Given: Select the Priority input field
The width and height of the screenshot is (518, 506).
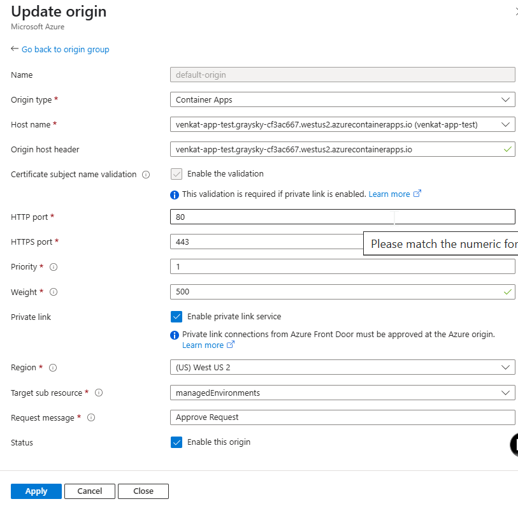Looking at the screenshot, I should (343, 266).
